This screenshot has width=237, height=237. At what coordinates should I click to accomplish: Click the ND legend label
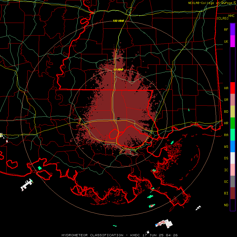(226, 205)
